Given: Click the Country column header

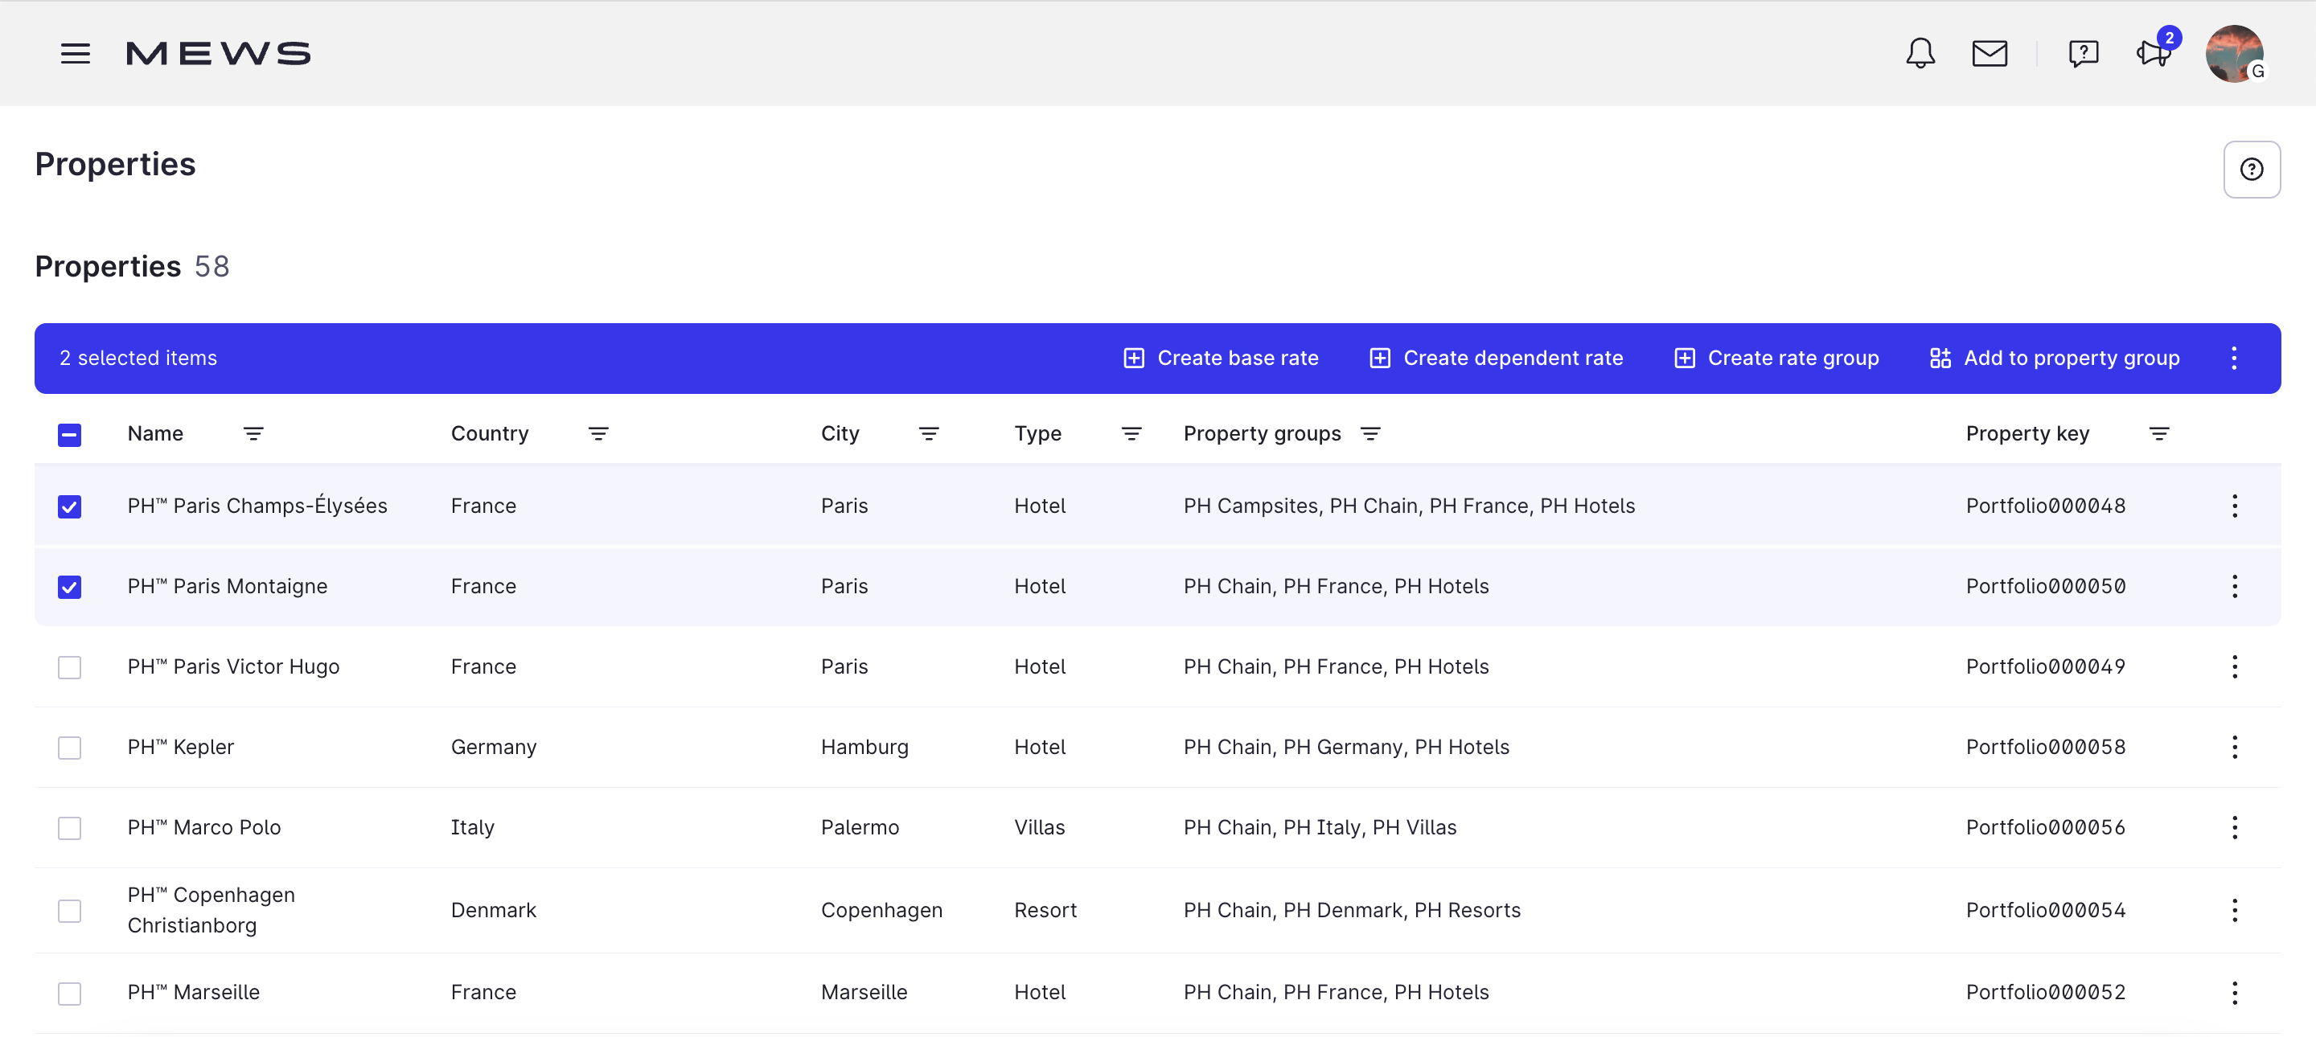Looking at the screenshot, I should (x=490, y=434).
